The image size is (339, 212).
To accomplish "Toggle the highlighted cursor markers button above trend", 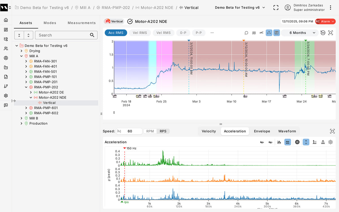I will coord(269,33).
